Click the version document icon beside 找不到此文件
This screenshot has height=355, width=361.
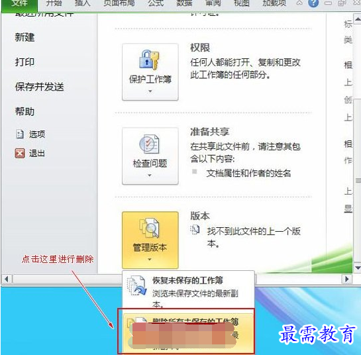[x=195, y=230]
